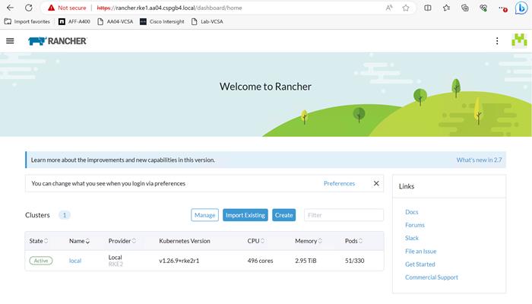Image resolution: width=532 pixels, height=304 pixels.
Task: Click the Create cluster button
Action: (283, 215)
